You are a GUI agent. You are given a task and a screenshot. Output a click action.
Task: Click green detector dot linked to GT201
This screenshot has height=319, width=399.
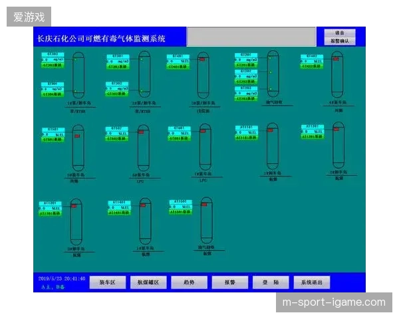[270, 58]
